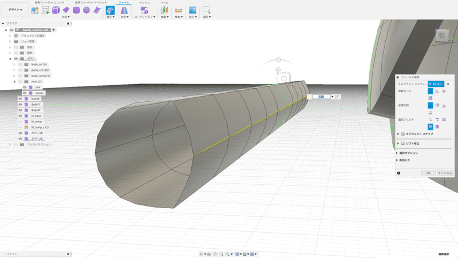Enable the Object Snap checkbox
Viewport: 458px width, 258px height.
tap(403, 134)
